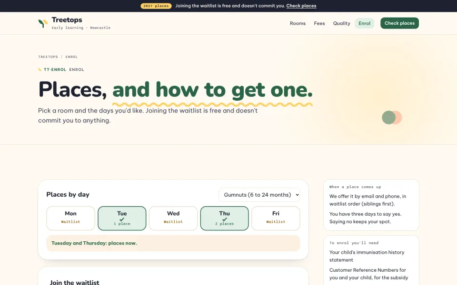Image resolution: width=457 pixels, height=285 pixels.
Task: Click the ENROL breadcrumb item
Action: point(71,57)
